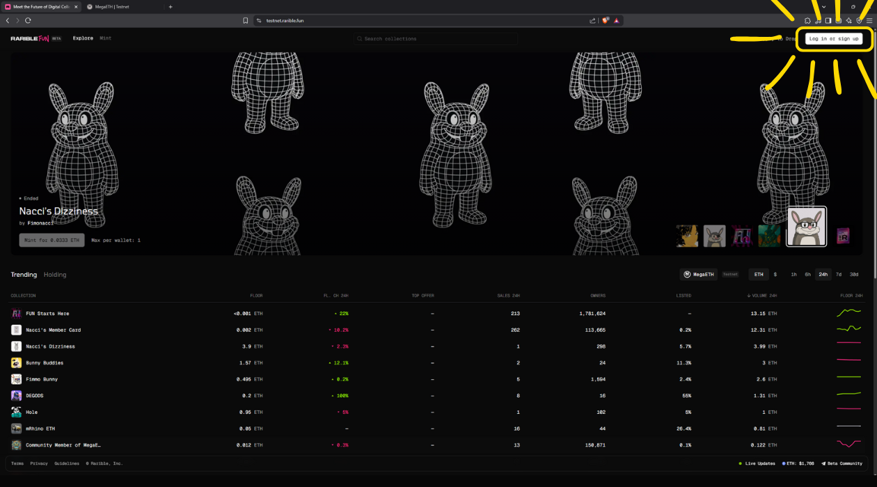This screenshot has width=877, height=487.
Task: Expand the tab list chevron in title bar
Action: 823,7
